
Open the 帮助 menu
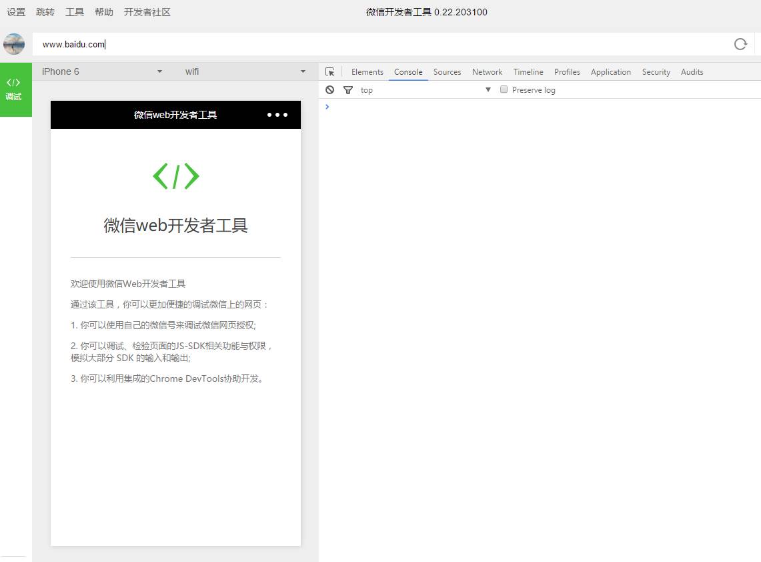tap(104, 12)
